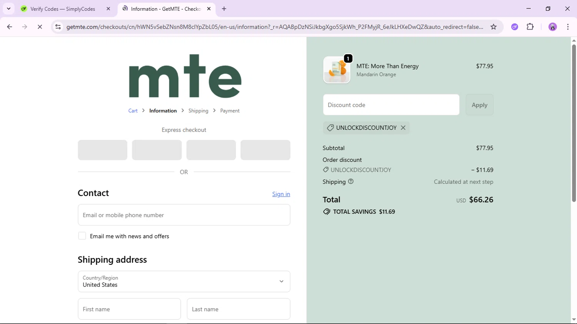Click tag icon on UNLOCKDISCOUNTJOY chip

click(x=330, y=128)
